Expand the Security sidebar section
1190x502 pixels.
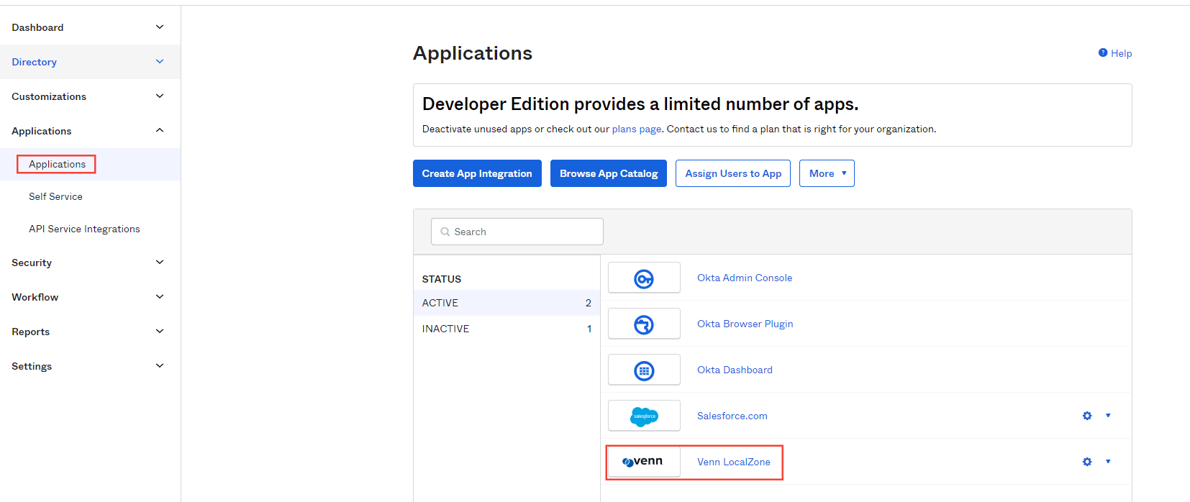tap(160, 263)
